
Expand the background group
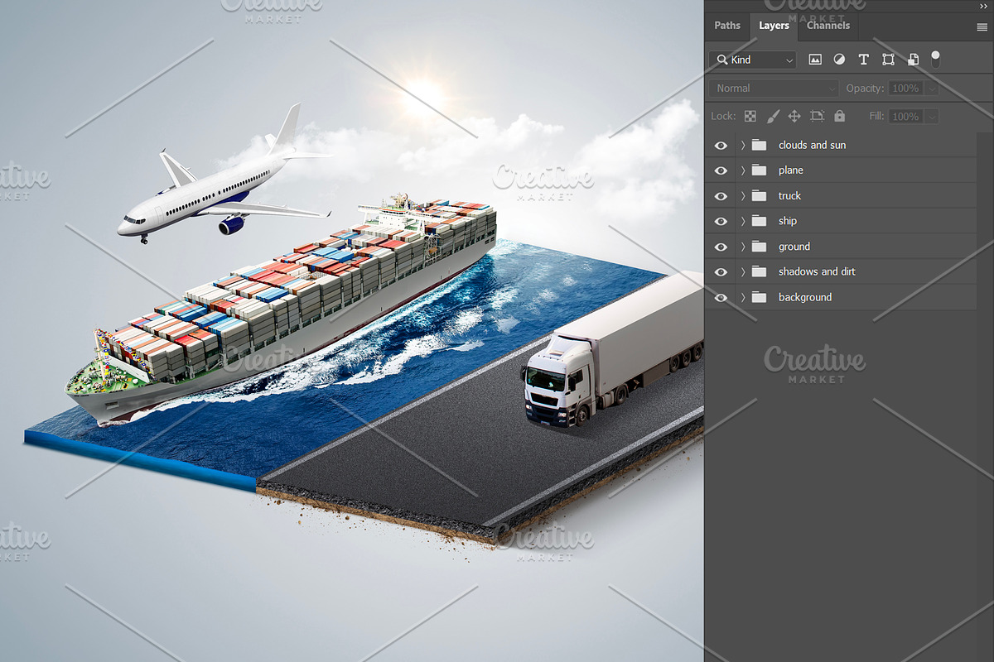pos(743,297)
